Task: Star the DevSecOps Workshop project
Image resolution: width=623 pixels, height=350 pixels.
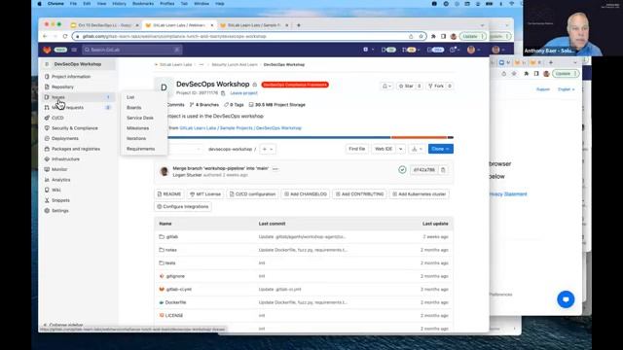Action: coord(406,87)
